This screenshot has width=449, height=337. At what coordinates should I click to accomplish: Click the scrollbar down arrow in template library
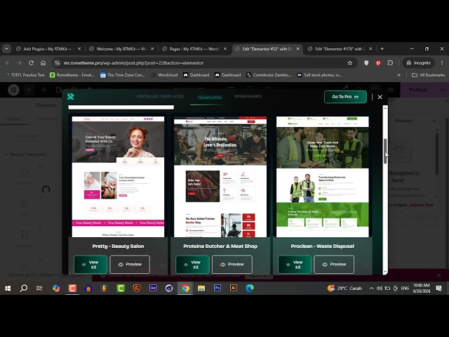tap(385, 272)
